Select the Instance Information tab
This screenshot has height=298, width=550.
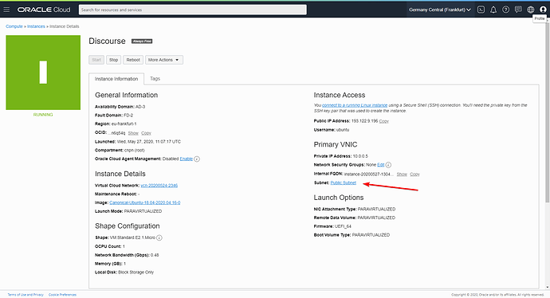[x=116, y=79]
